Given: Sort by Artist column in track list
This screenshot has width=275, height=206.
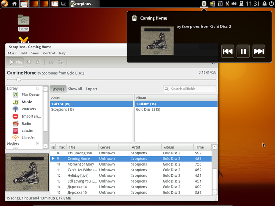Looking at the screenshot, I should coord(146,147).
